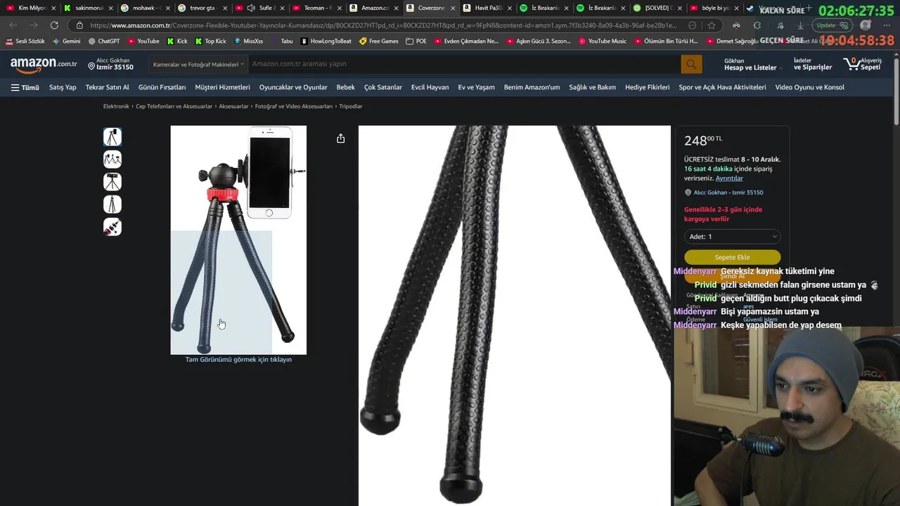900x506 pixels.
Task: Open the search category dropdown Kameralar ve Fotoğraf Makineleri
Action: (x=198, y=64)
